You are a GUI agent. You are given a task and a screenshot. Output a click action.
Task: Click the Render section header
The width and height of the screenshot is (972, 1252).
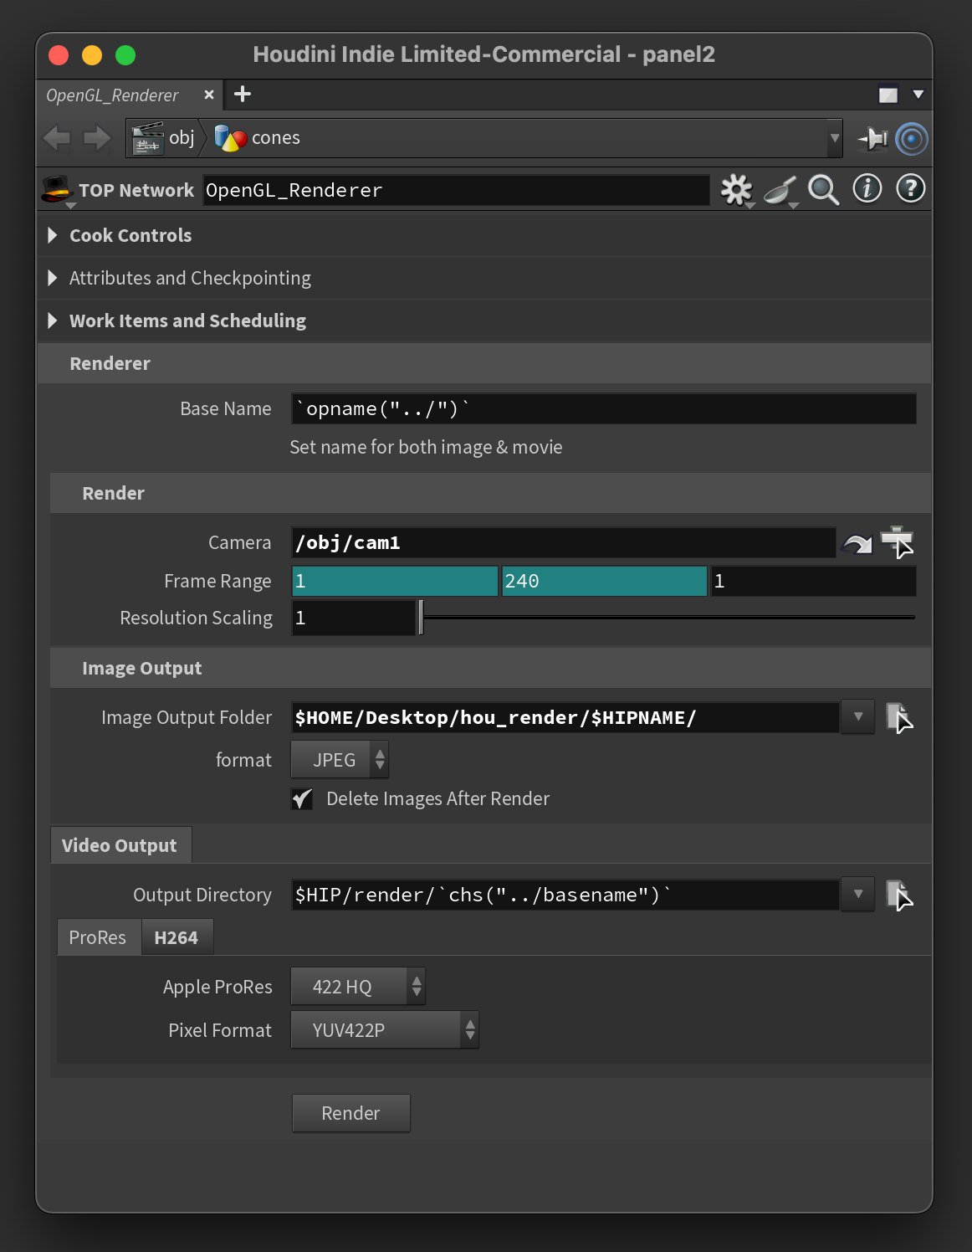[490, 493]
